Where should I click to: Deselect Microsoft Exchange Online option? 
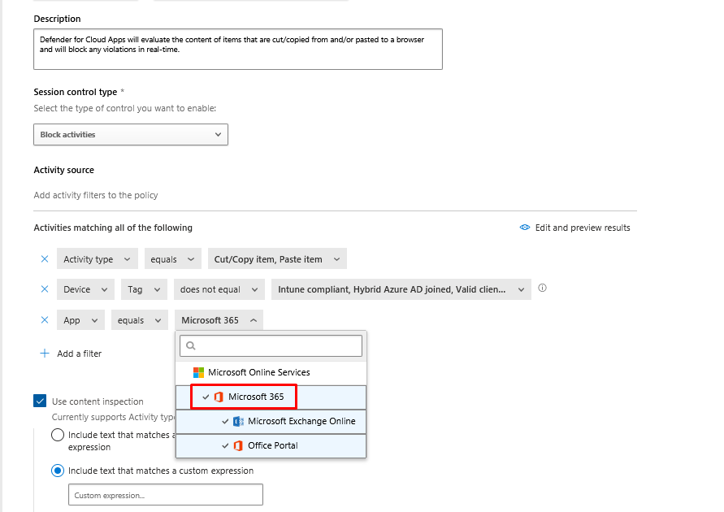coord(271,422)
